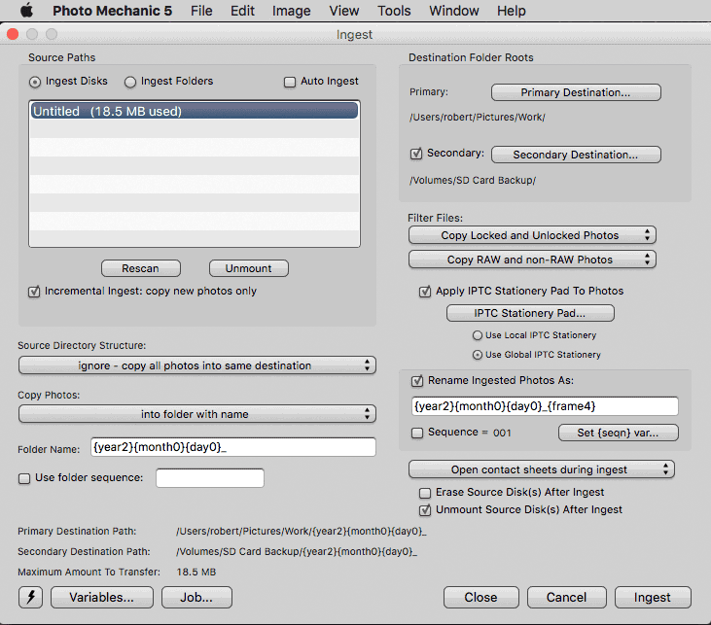Click the rename pattern input field
This screenshot has height=625, width=711.
tap(545, 406)
